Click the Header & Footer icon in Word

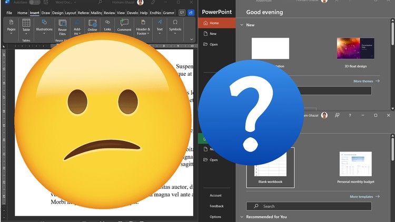(x=143, y=22)
